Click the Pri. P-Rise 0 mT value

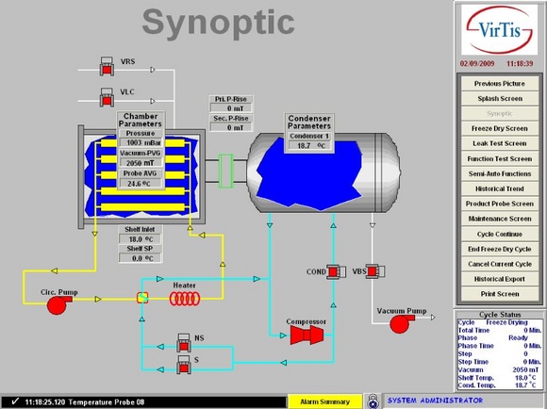point(231,108)
